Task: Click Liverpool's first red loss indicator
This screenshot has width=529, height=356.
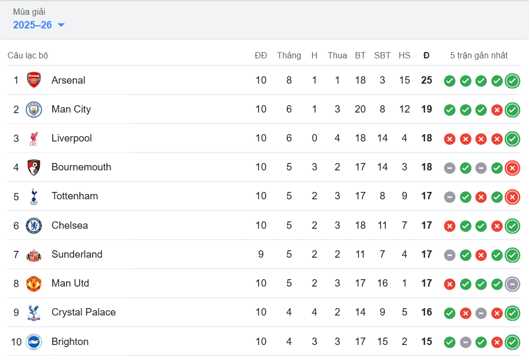Action: point(450,139)
